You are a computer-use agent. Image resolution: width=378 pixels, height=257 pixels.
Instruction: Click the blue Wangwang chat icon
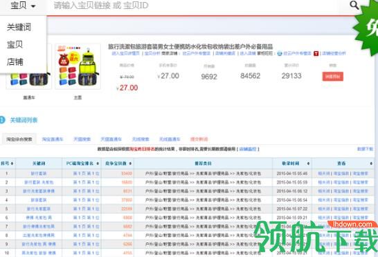tap(280, 53)
